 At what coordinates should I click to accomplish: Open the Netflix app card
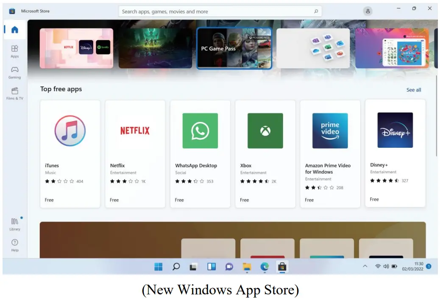click(x=135, y=154)
